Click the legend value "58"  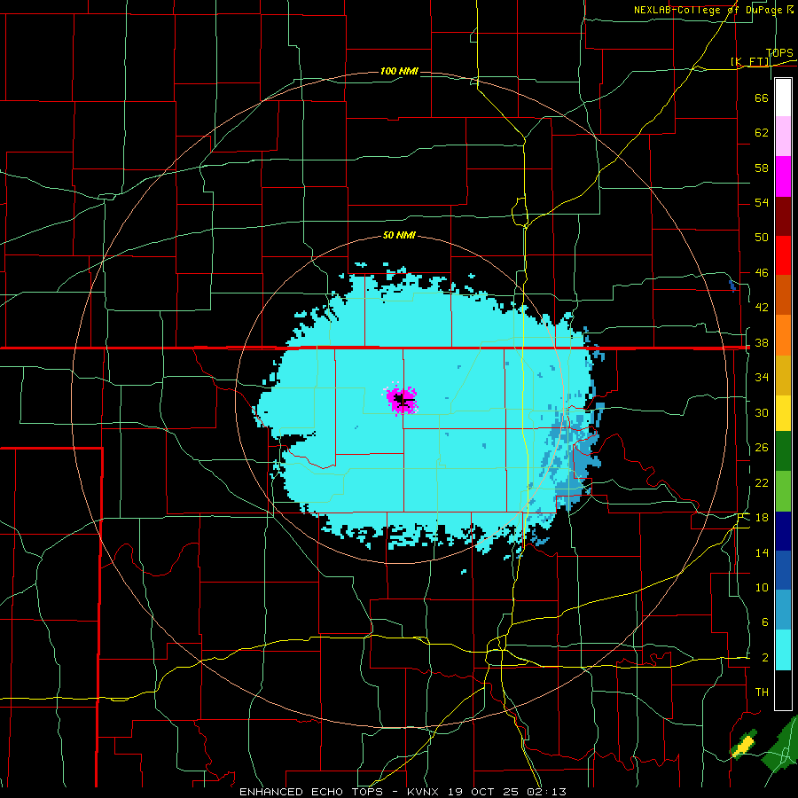click(762, 168)
